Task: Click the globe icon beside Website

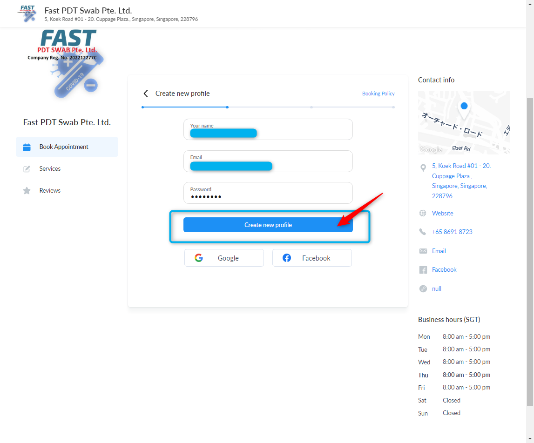Action: pos(423,213)
